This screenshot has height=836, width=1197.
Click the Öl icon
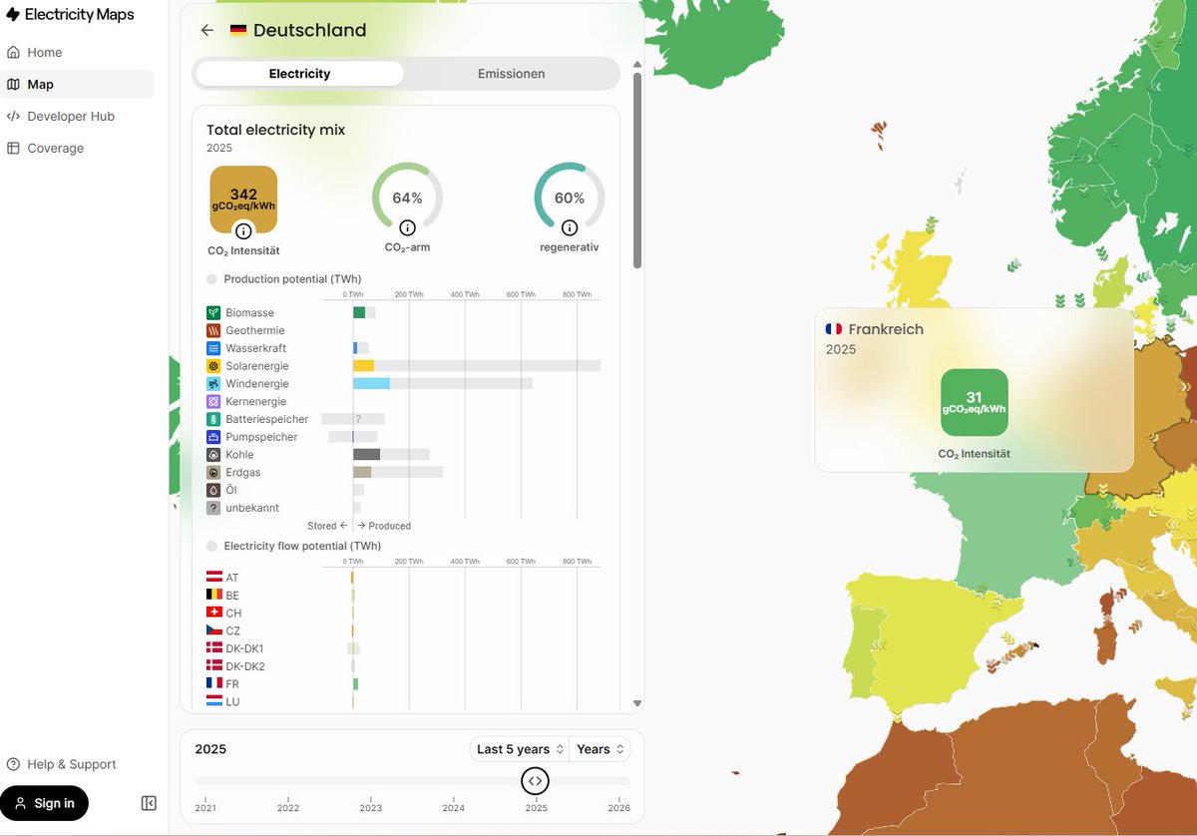(x=213, y=490)
